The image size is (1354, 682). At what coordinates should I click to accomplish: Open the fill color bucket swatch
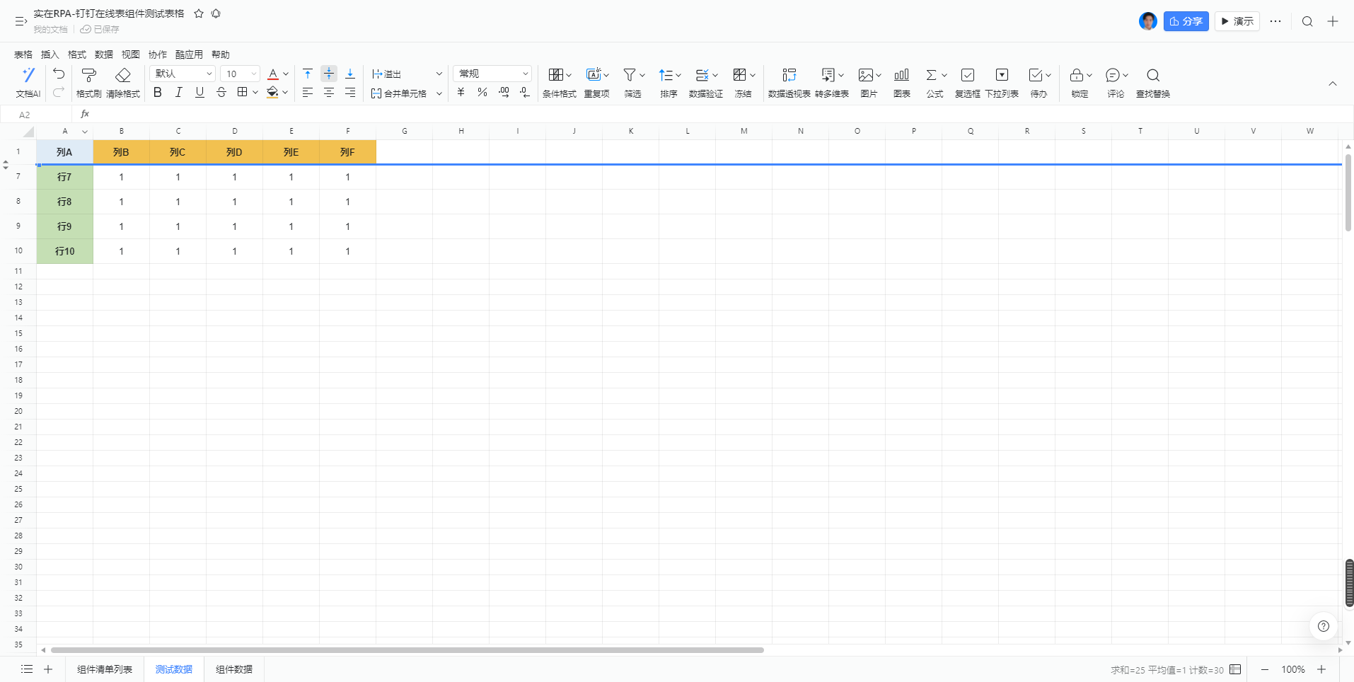coord(272,93)
